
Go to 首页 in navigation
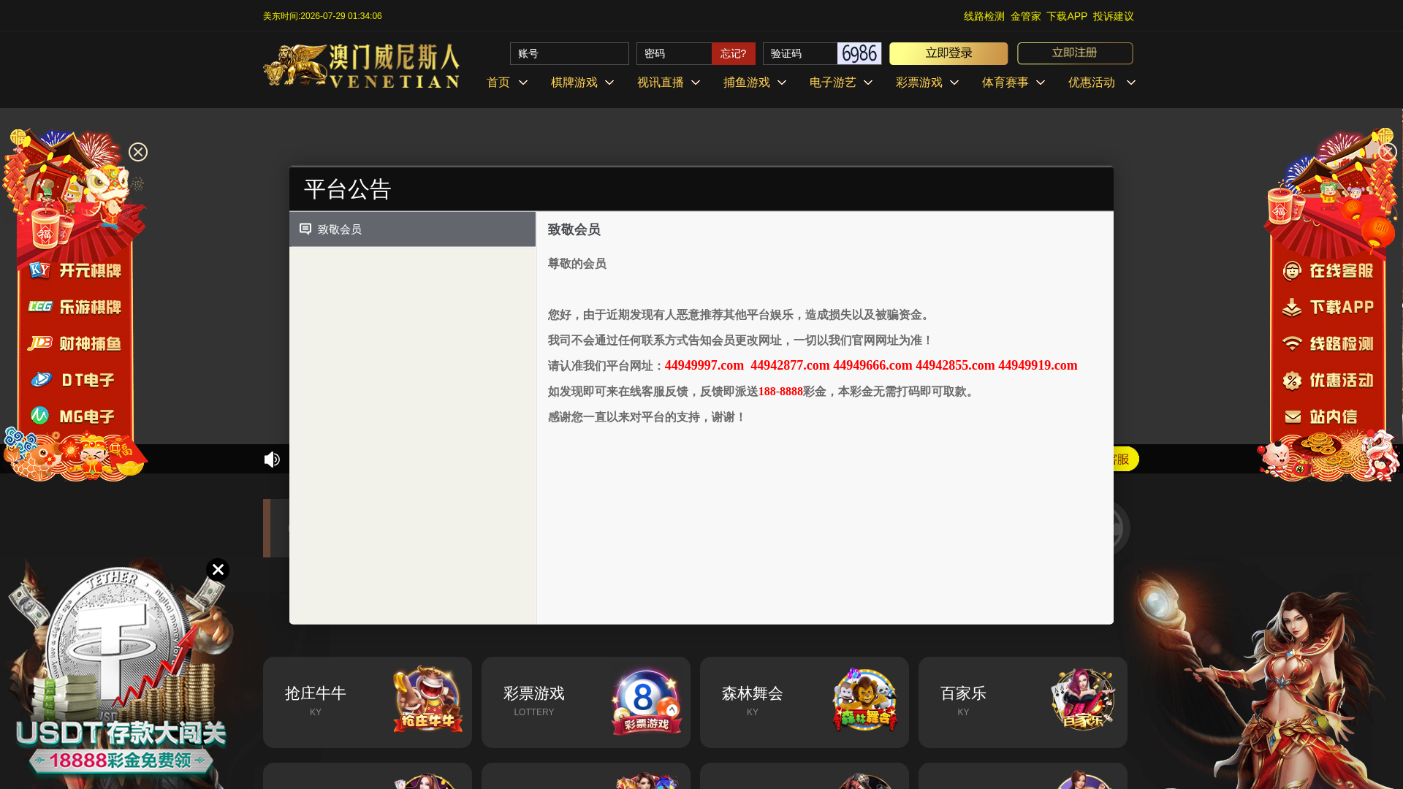pyautogui.click(x=498, y=83)
